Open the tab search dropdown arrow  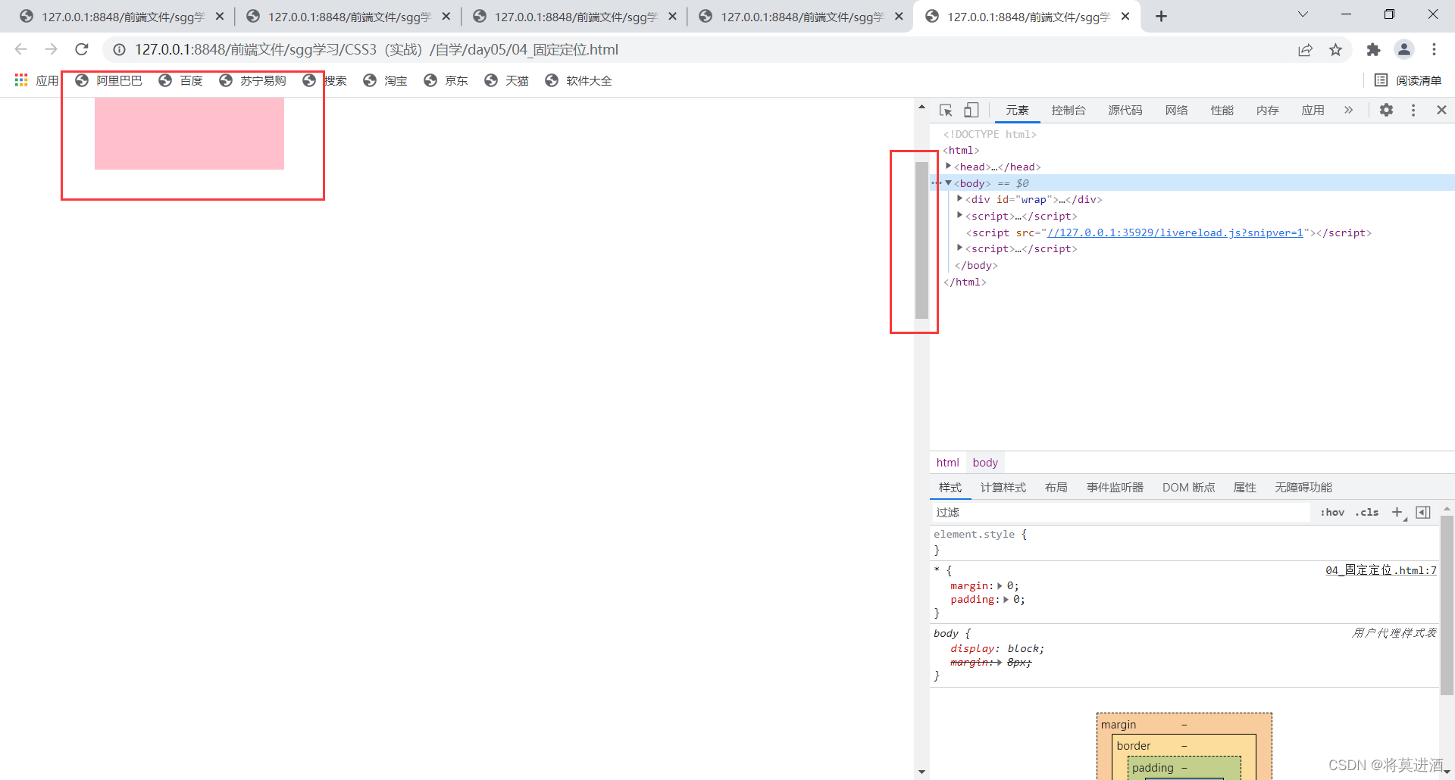tap(1303, 14)
